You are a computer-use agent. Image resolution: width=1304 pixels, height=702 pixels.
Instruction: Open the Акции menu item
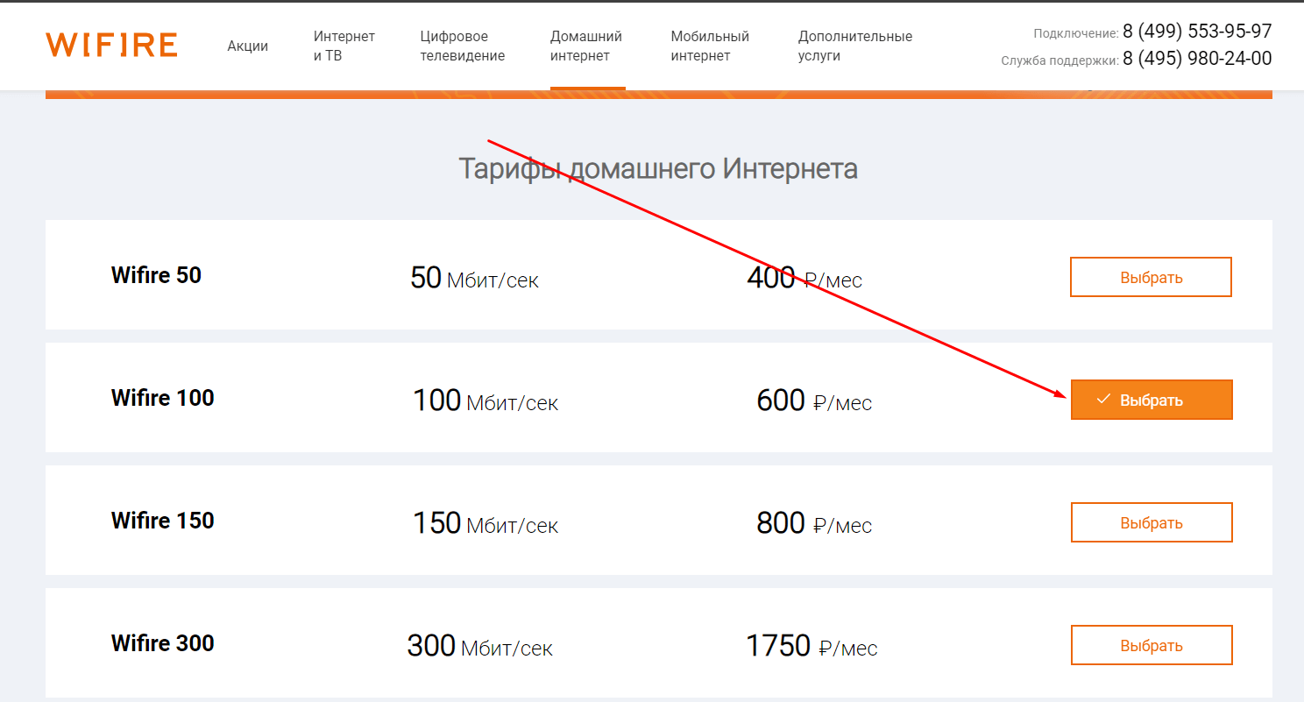(248, 46)
